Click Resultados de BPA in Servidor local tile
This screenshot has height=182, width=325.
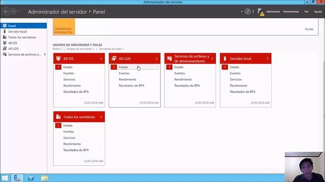tap(243, 92)
